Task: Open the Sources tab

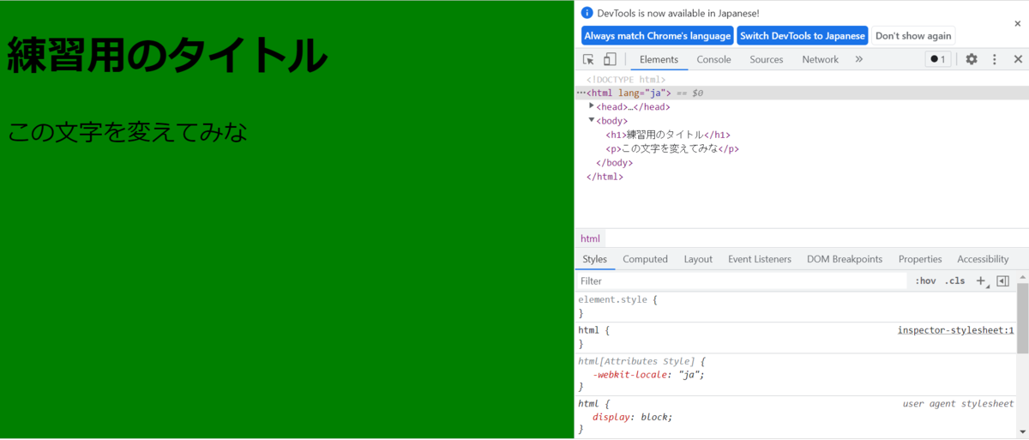Action: click(767, 59)
